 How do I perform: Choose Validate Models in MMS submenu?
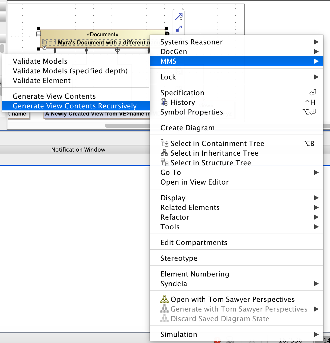point(76,61)
